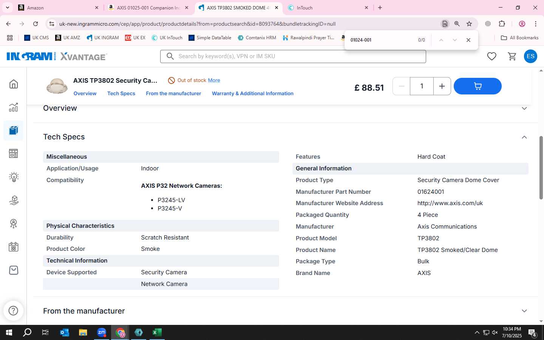Open the shopping bag sidebar icon
The width and height of the screenshot is (544, 340).
coord(14,270)
